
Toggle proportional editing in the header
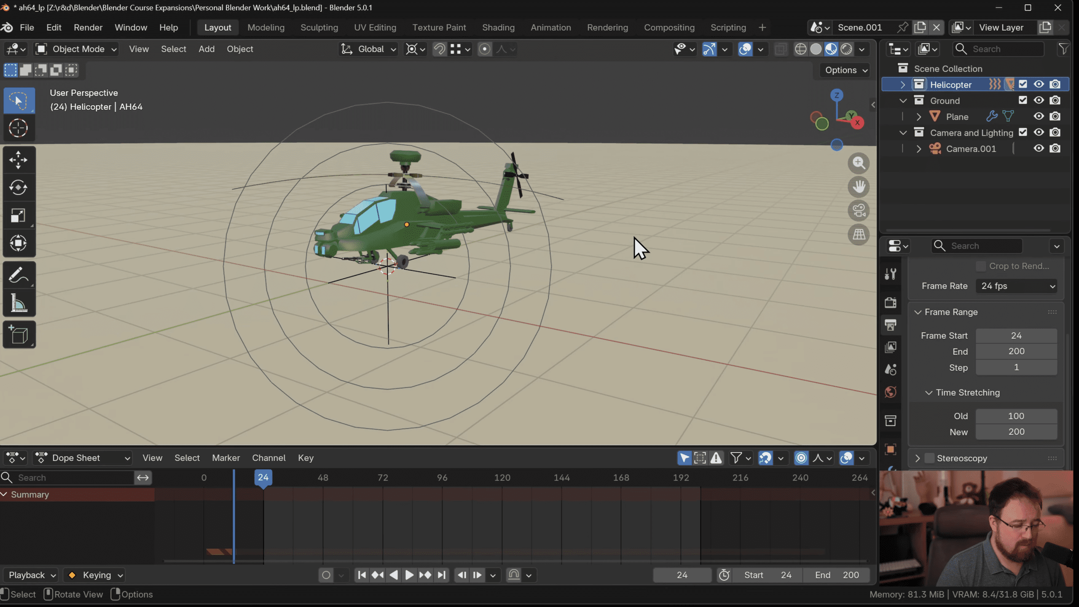pos(485,49)
